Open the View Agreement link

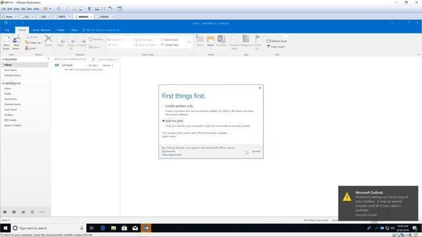pos(171,155)
